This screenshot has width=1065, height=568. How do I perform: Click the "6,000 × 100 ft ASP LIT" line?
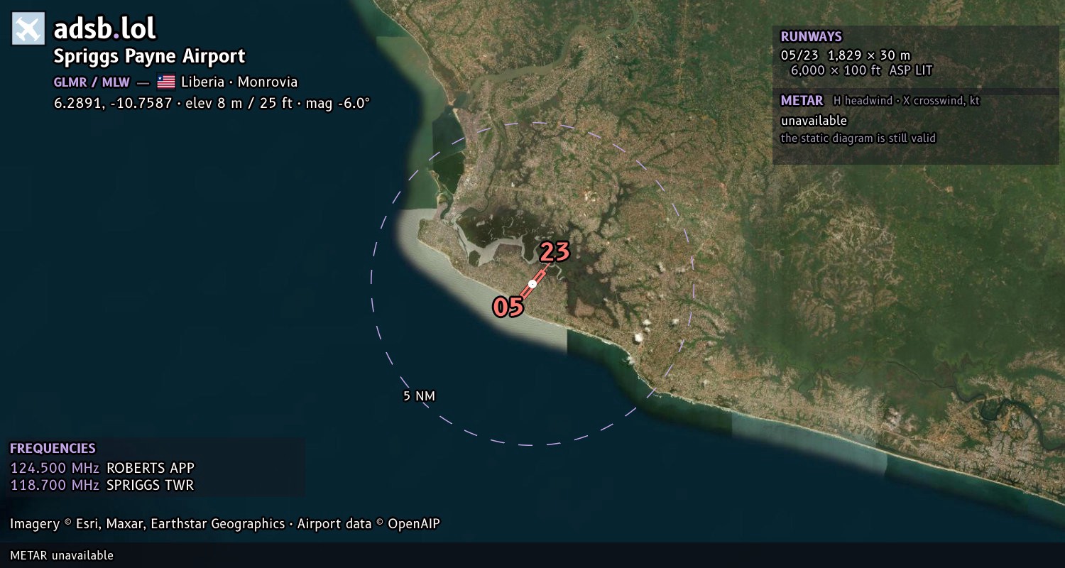(x=861, y=70)
